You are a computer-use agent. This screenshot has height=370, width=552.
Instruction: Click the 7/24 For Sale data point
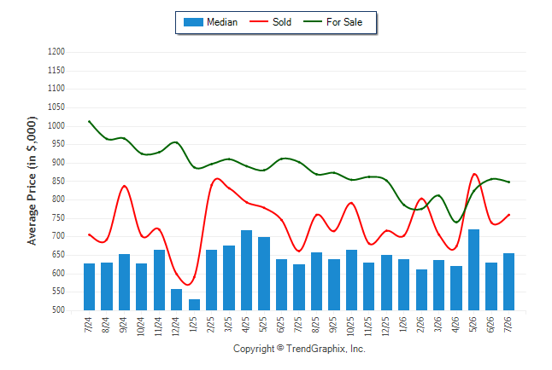89,122
